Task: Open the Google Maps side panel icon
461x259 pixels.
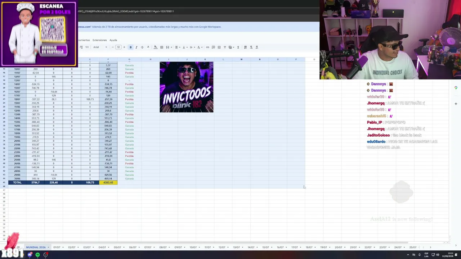Action: 456,88
